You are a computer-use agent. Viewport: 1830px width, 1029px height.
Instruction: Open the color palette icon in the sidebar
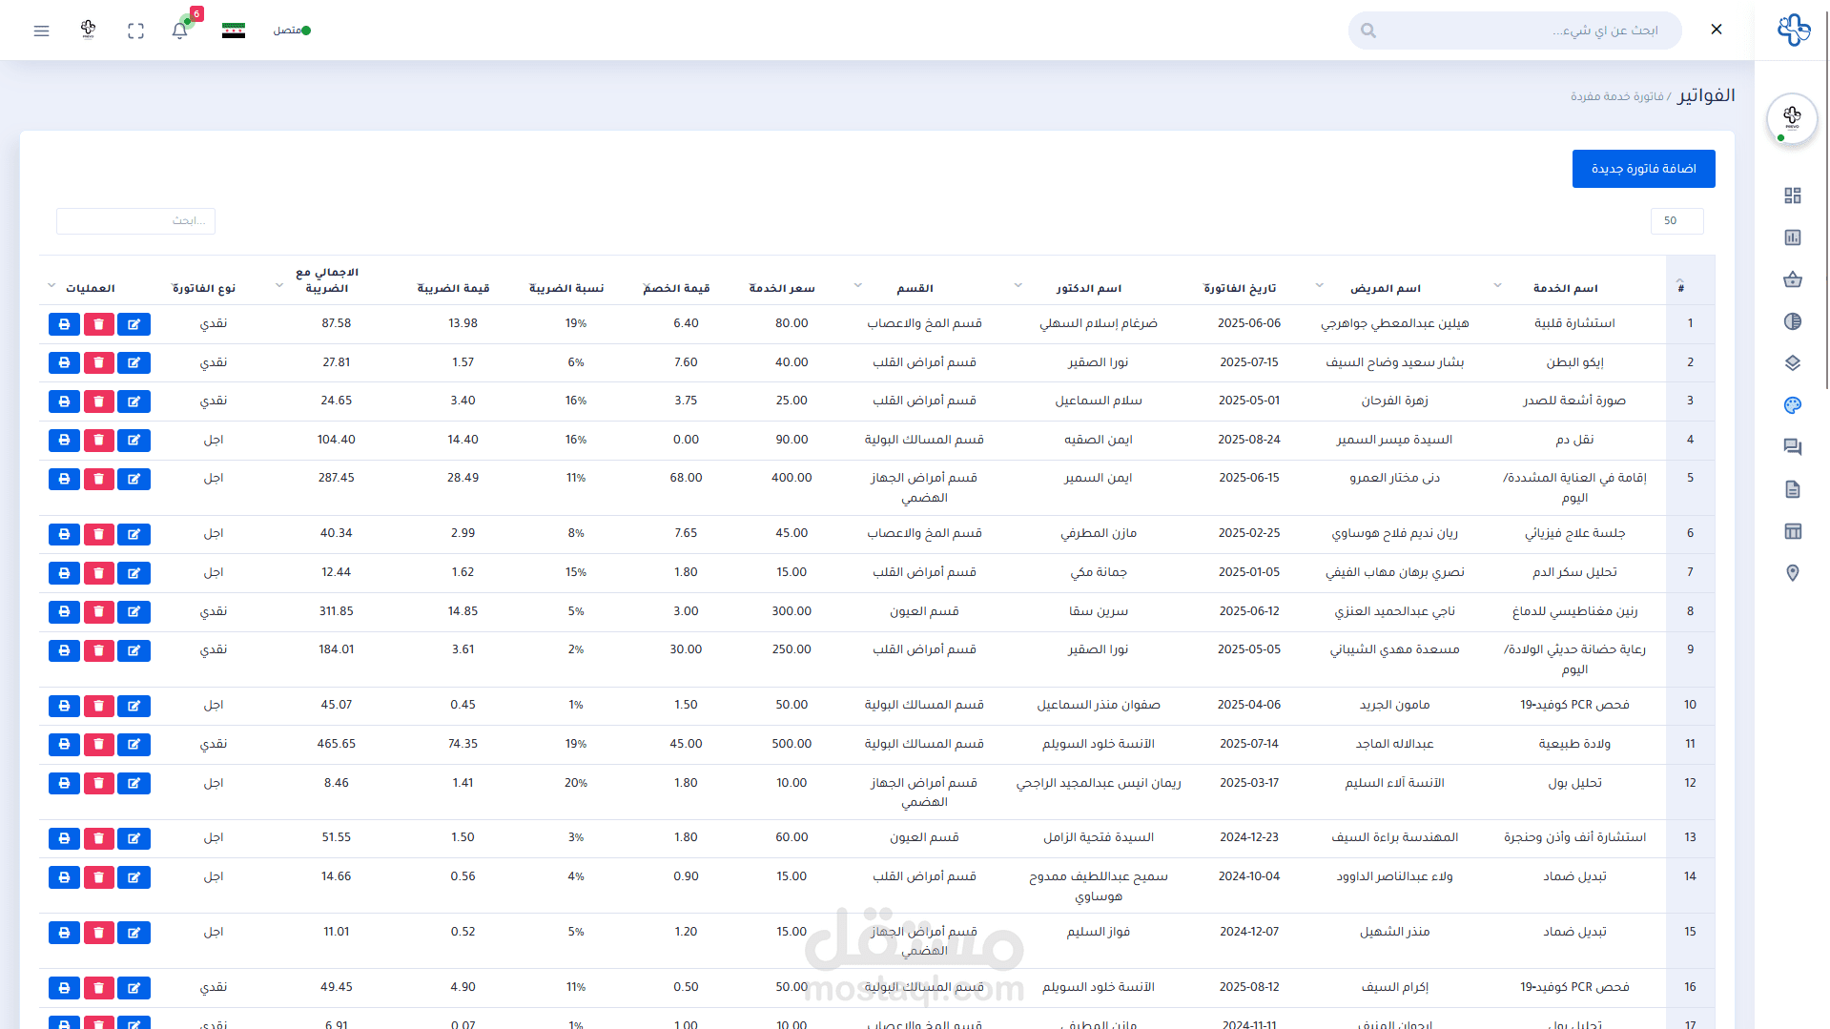[1793, 405]
